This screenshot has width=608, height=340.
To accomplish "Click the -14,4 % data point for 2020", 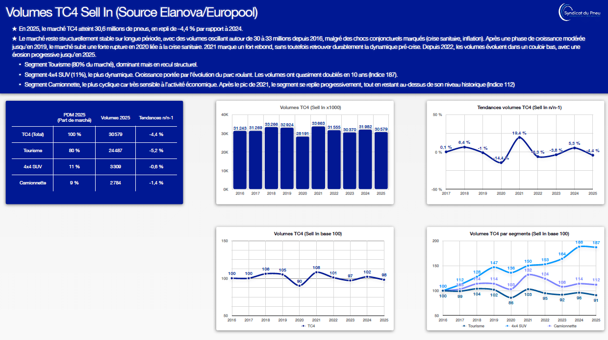I will pos(501,162).
